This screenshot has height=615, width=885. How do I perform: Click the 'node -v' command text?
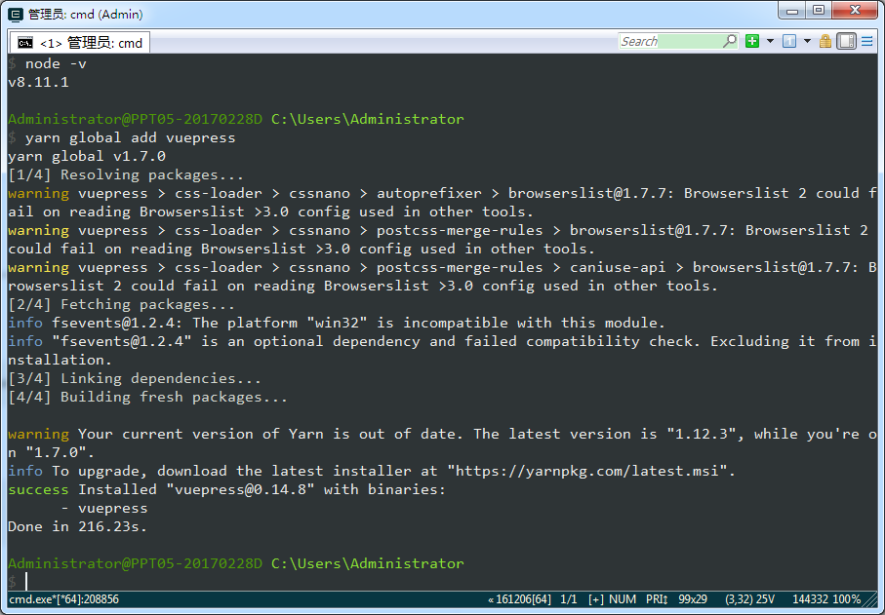tap(56, 63)
